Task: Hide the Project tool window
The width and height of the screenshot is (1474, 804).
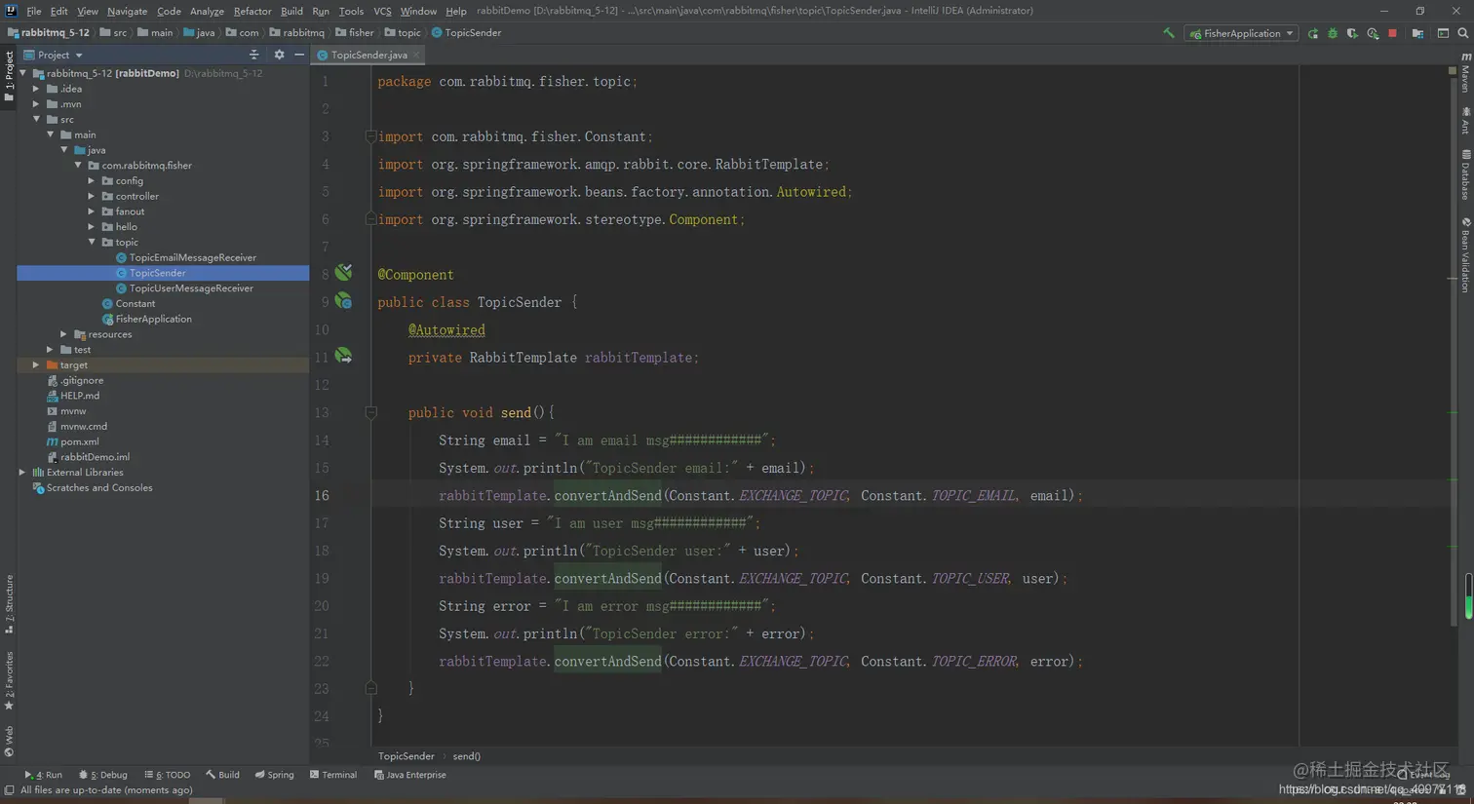Action: 299,55
